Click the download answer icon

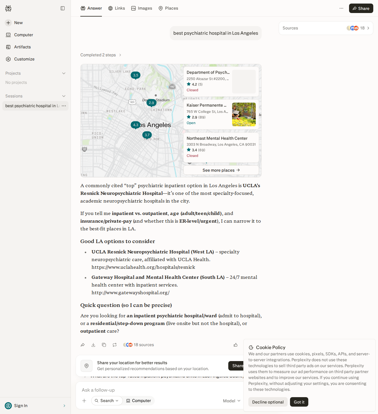93,345
